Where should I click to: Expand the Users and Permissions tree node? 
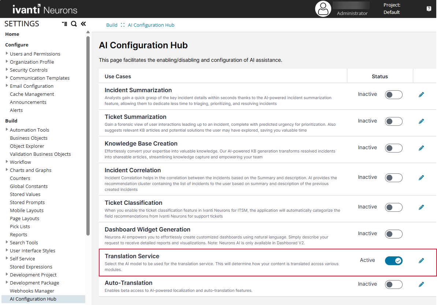point(7,53)
